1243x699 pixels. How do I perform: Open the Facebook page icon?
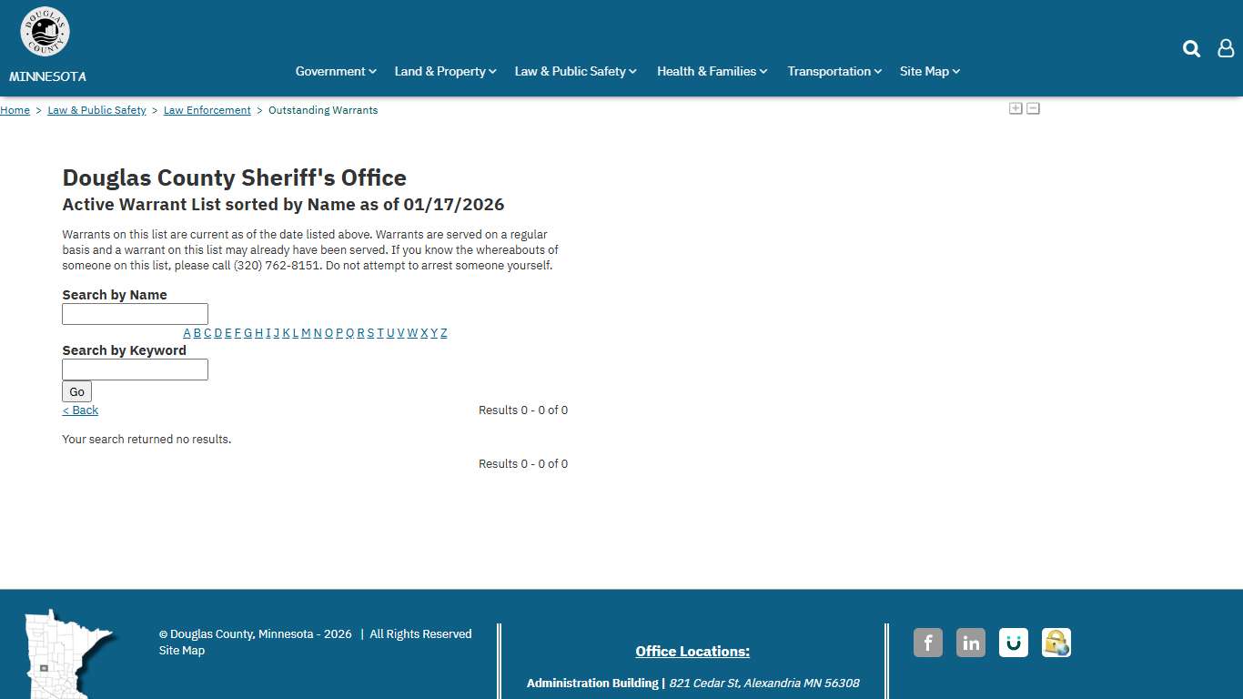927,643
